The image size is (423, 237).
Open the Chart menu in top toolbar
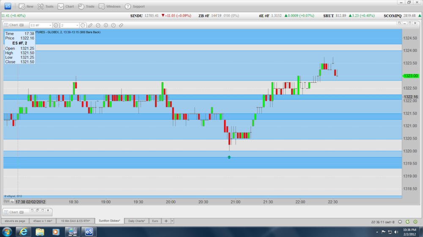(x=66, y=6)
